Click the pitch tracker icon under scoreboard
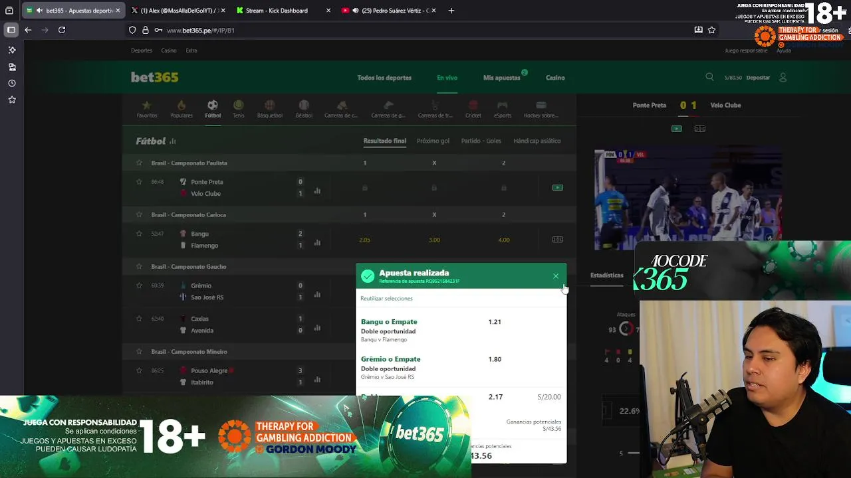The height and width of the screenshot is (478, 851). 700,129
